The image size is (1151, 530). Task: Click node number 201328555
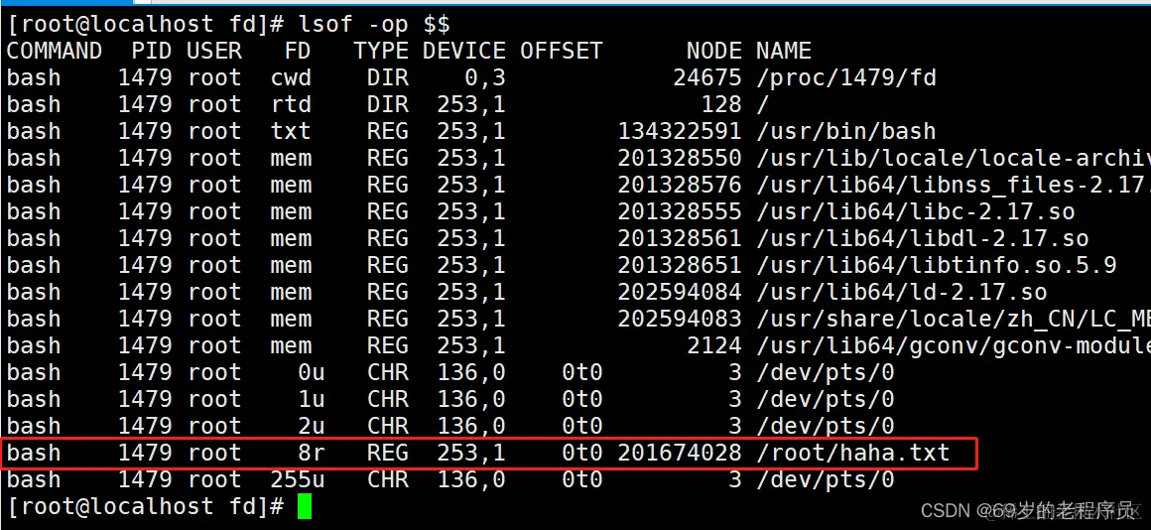(679, 211)
